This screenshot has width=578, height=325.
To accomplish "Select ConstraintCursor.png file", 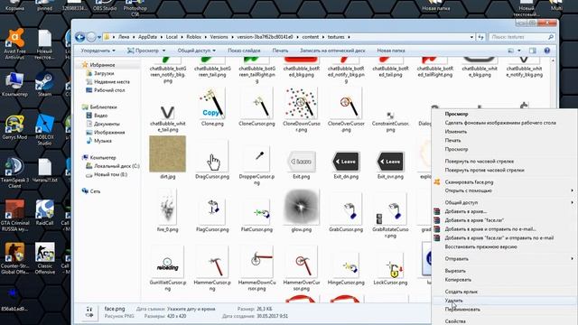I will click(x=390, y=115).
